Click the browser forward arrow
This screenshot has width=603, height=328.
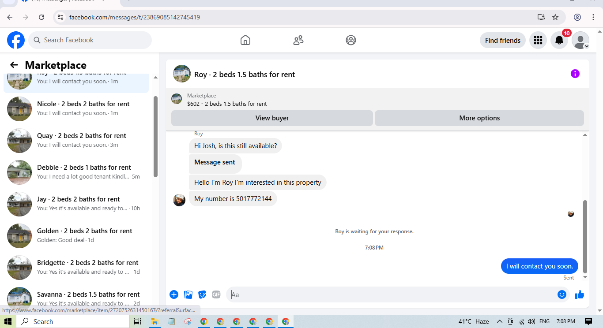click(26, 17)
